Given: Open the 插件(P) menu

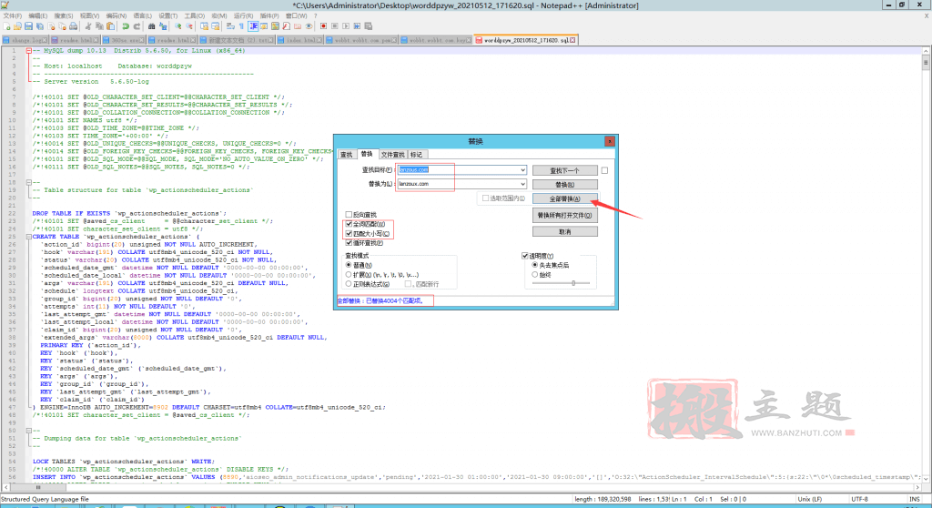Looking at the screenshot, I should [269, 16].
